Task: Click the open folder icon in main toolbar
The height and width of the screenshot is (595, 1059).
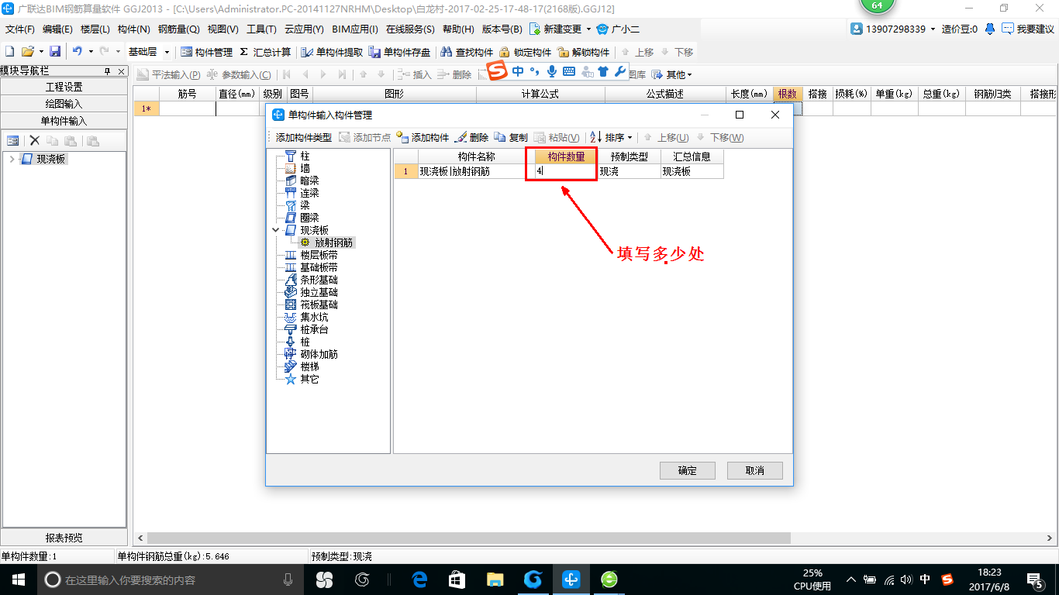Action: [28, 52]
